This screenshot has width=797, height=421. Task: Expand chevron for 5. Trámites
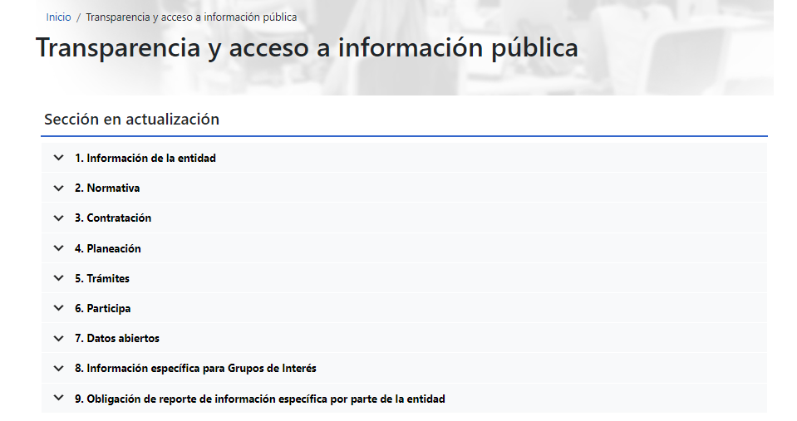coord(58,278)
